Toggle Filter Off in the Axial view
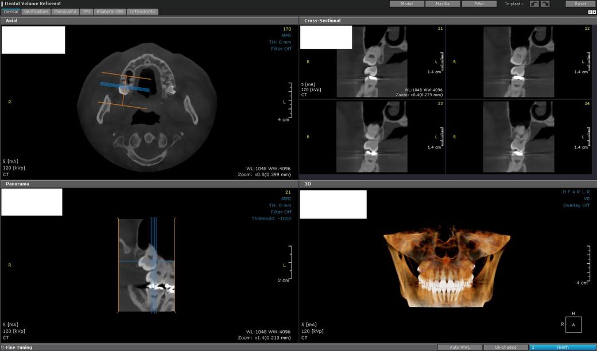The height and width of the screenshot is (351, 597). pyautogui.click(x=281, y=49)
